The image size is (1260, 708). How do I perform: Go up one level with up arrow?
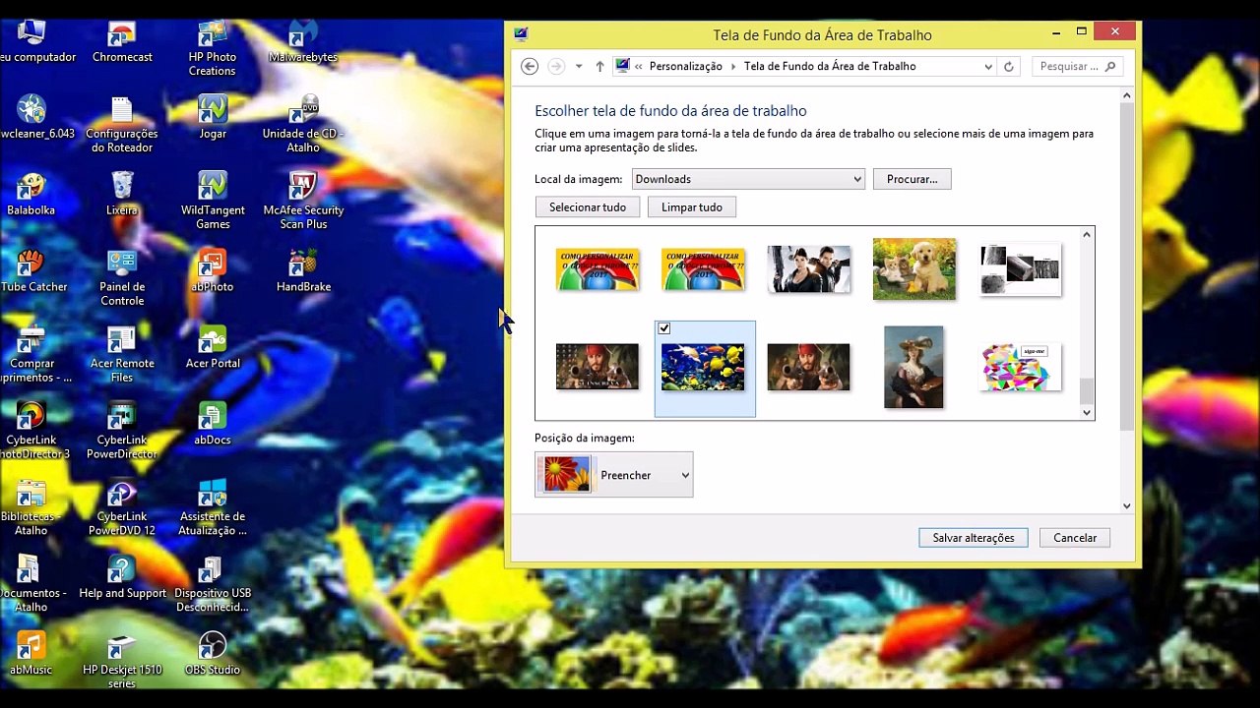tap(599, 67)
